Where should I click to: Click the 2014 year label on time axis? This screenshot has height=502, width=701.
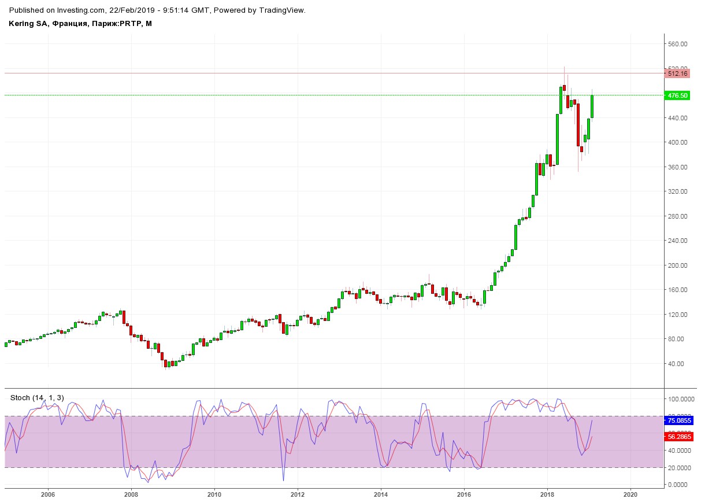tap(381, 494)
